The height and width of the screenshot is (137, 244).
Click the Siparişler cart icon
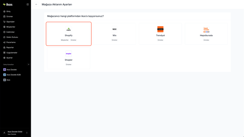pos(4,21)
